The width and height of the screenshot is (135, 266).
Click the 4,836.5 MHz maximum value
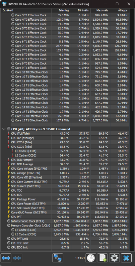coord(100,46)
